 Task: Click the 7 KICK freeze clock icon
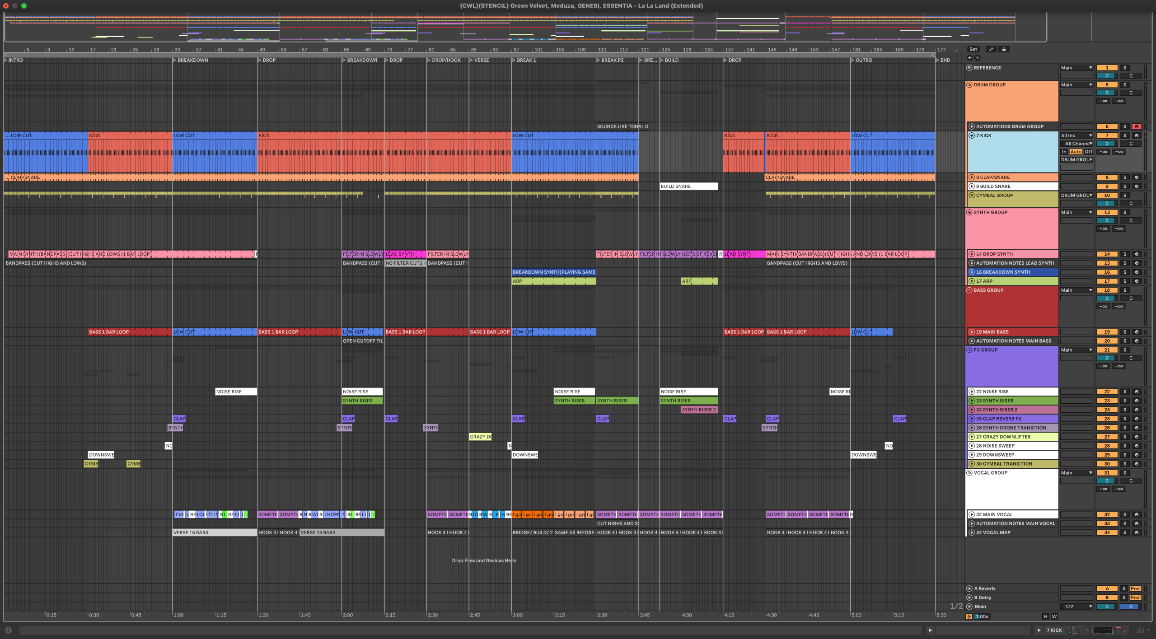(x=1137, y=135)
